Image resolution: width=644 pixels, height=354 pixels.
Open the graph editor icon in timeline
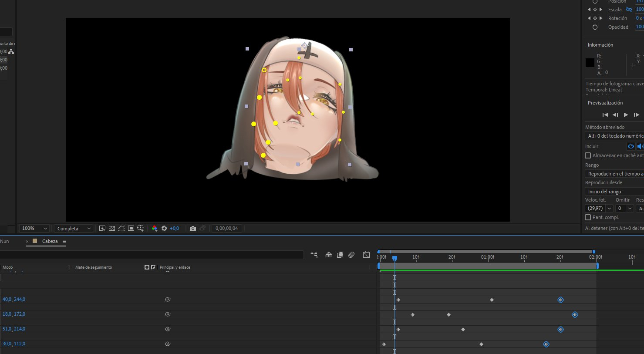coord(366,255)
